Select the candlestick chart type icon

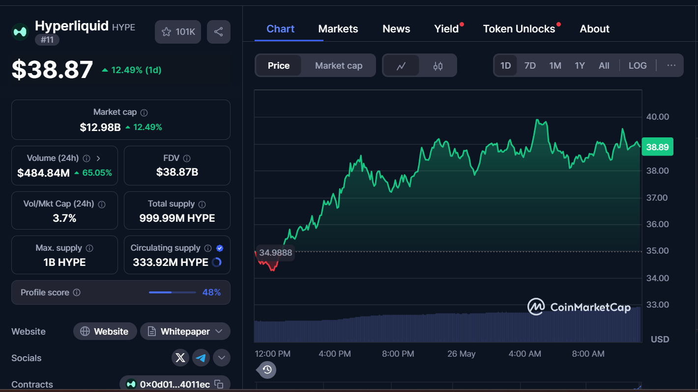click(x=438, y=66)
